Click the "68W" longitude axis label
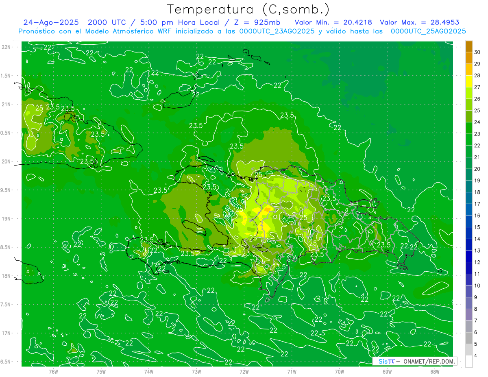The height and width of the screenshot is (377, 488). tap(435, 371)
